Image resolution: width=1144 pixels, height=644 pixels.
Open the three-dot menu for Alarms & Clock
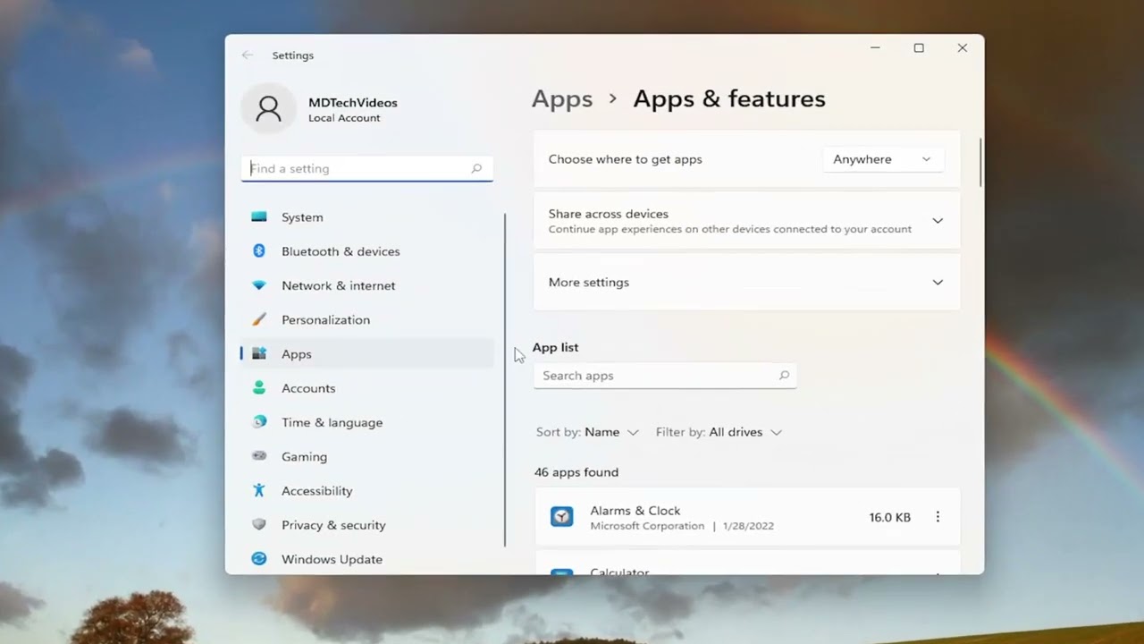point(938,517)
